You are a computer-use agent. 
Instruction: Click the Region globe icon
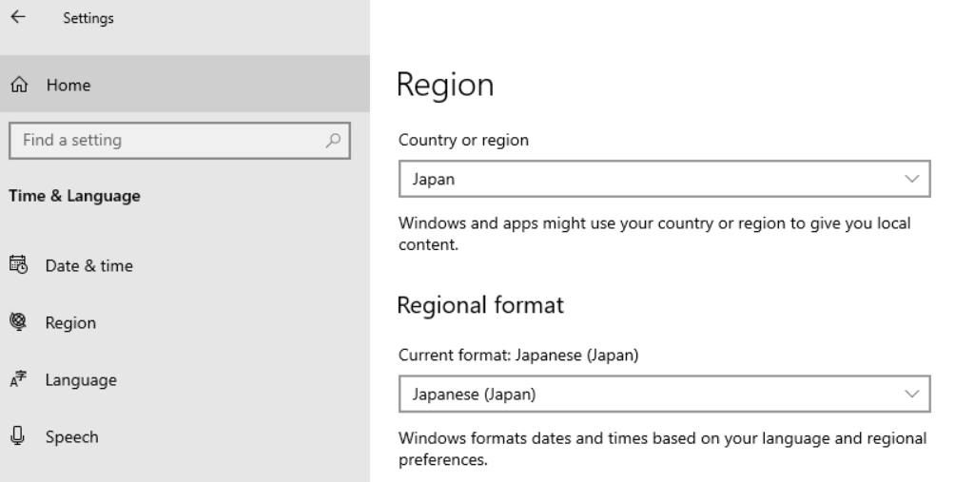click(20, 322)
